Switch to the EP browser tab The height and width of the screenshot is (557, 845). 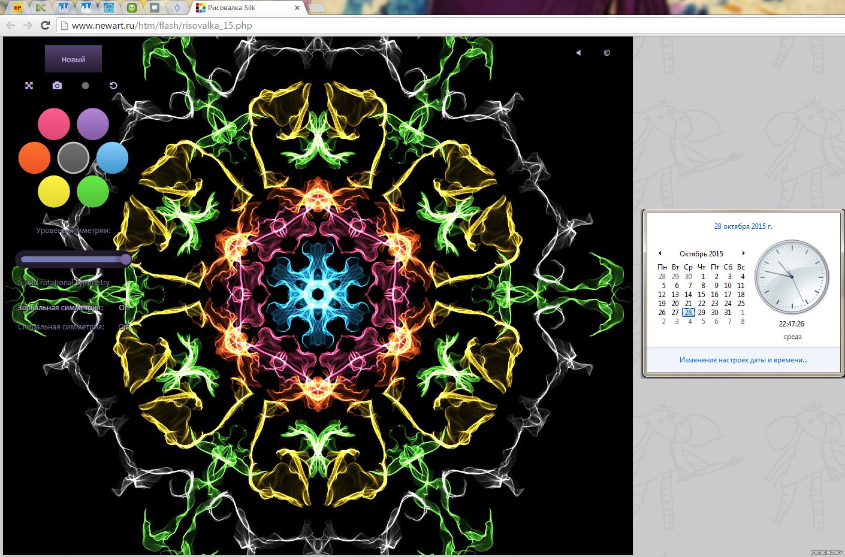point(18,8)
